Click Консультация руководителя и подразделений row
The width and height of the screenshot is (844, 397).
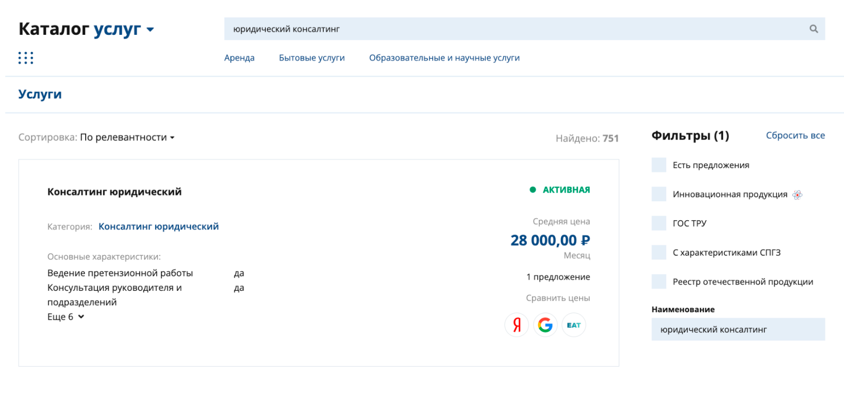(x=146, y=295)
